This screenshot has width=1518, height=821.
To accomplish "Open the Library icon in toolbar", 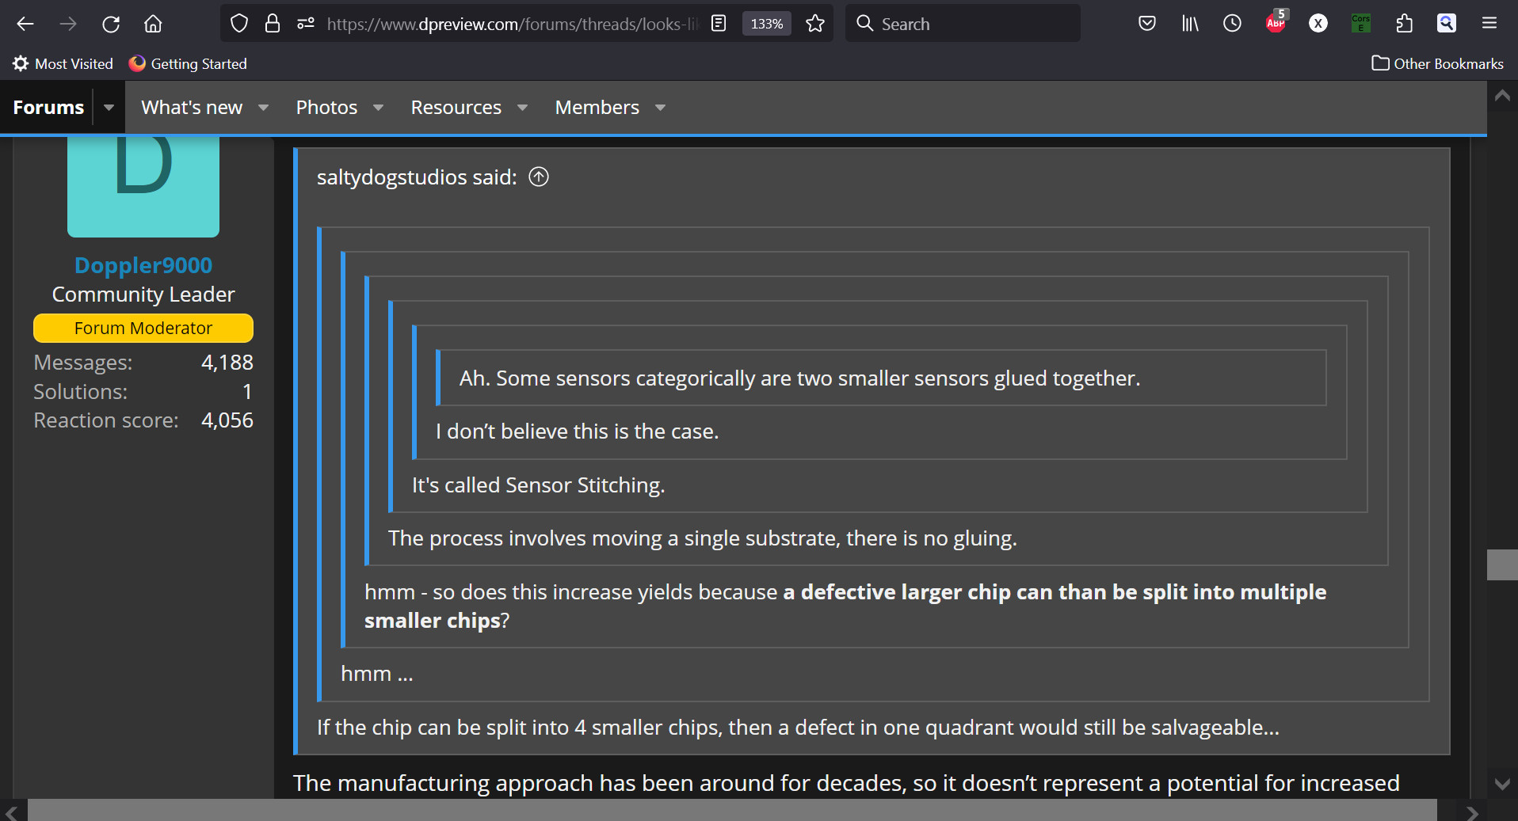I will coord(1190,24).
